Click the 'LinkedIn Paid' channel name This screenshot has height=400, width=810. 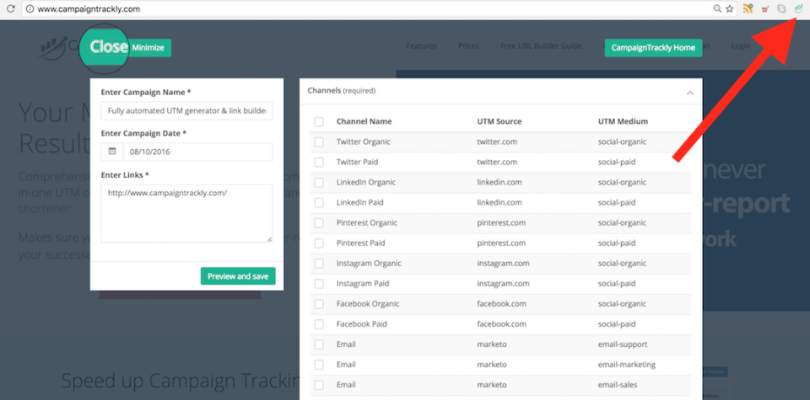tap(360, 203)
